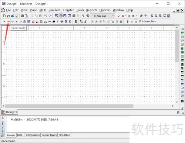Click the print circuit icon
The image size is (185, 143).
pos(22,16)
